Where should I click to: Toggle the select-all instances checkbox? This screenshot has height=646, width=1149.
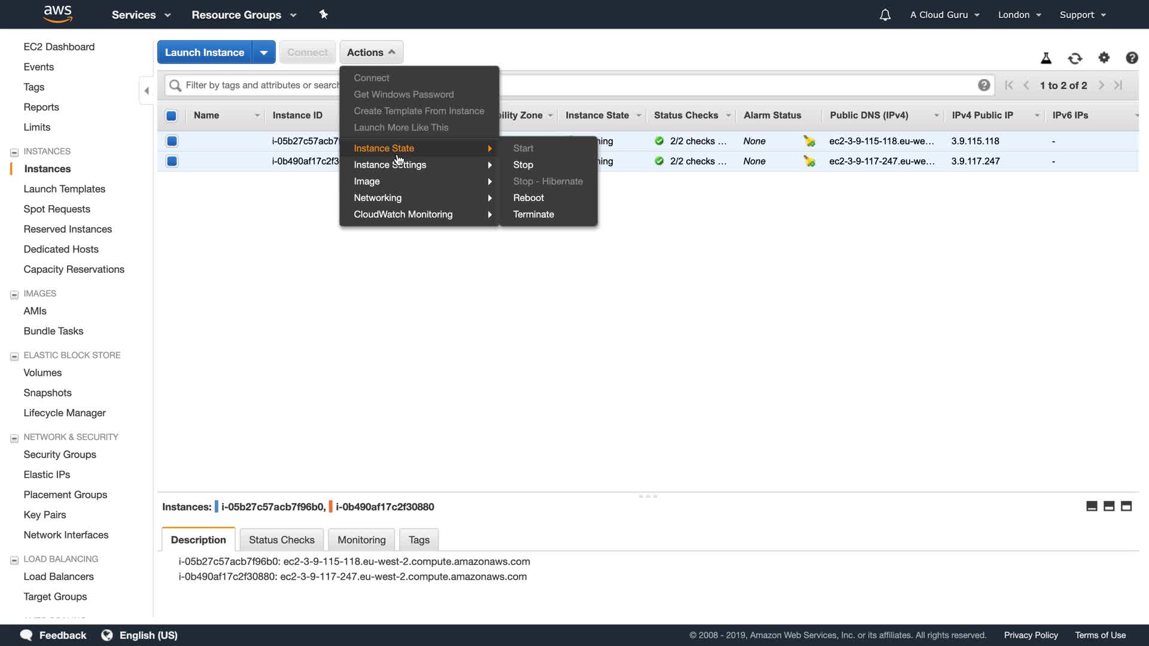[x=171, y=115]
